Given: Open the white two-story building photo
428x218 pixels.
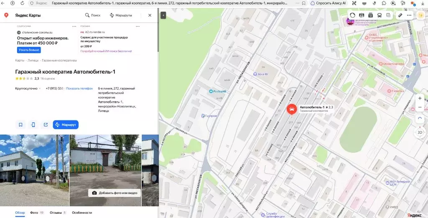Looking at the screenshot, I should pos(34,170).
